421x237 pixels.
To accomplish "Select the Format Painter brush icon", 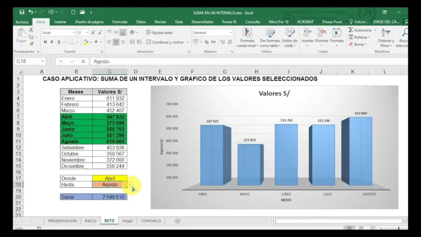I will [31, 44].
